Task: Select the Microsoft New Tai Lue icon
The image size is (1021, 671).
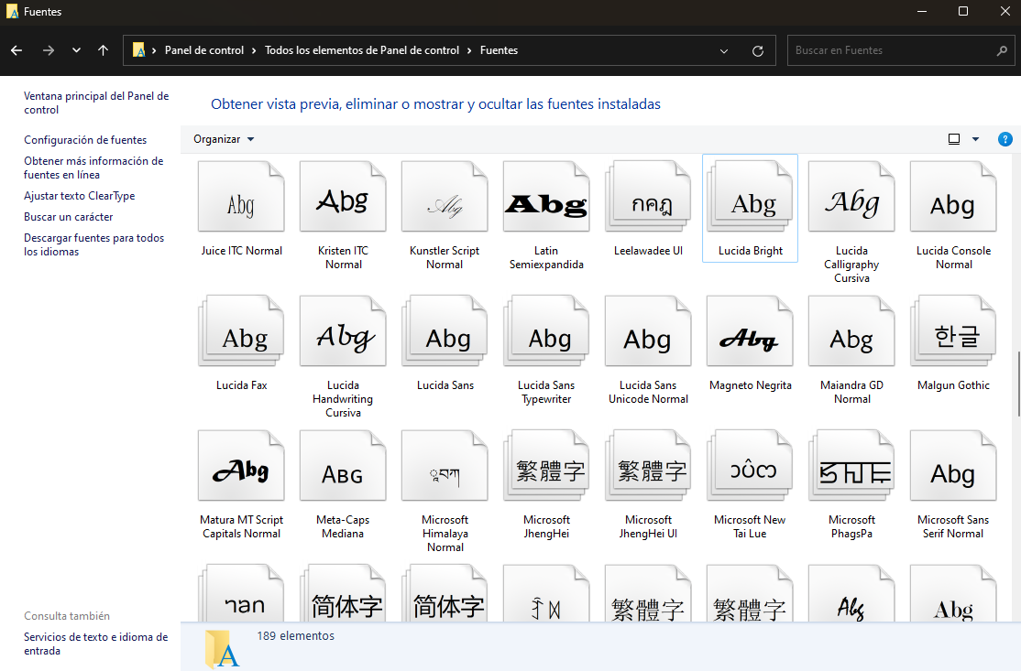Action: click(750, 466)
